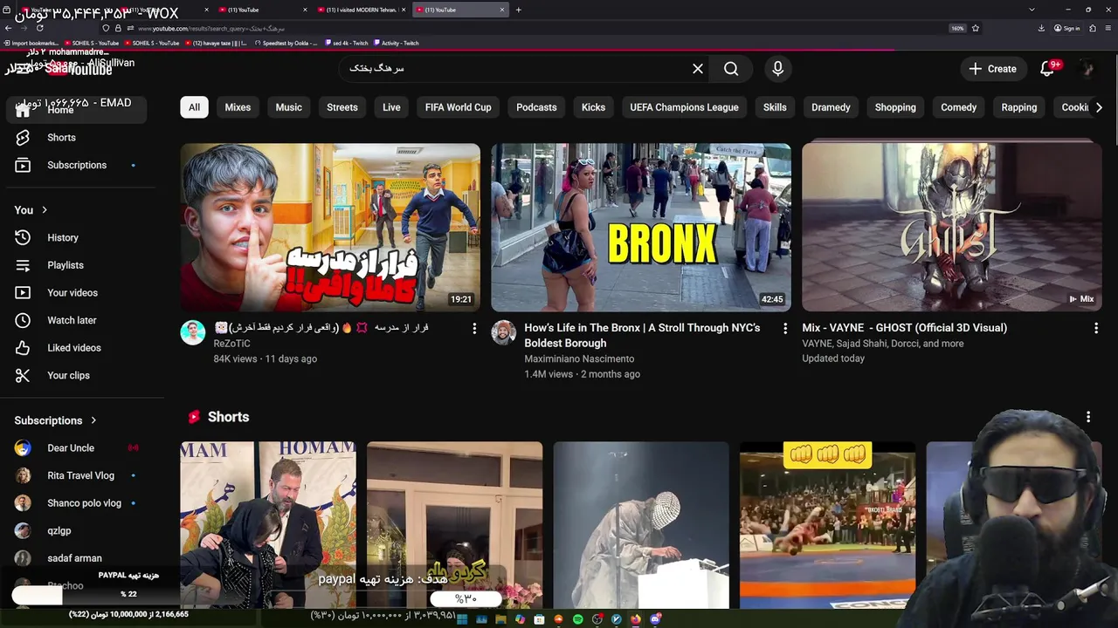The image size is (1118, 628).
Task: Open the sadaf arman channel
Action: tap(73, 558)
